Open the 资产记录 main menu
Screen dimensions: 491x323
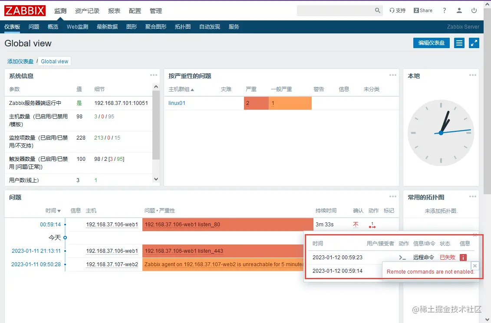[x=87, y=11]
